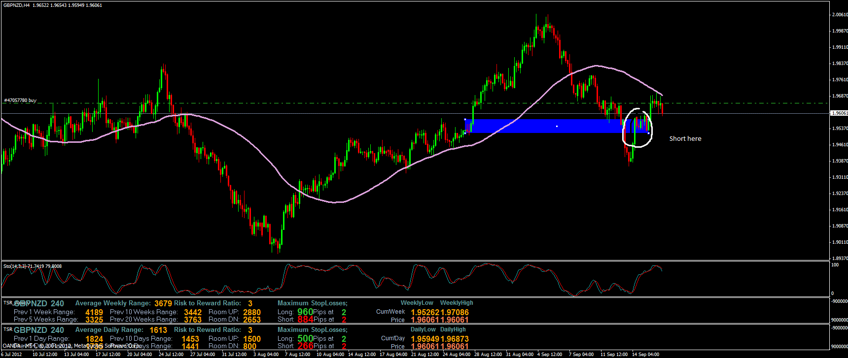
Task: Click the 2.00610 price scale label
Action: pos(840,15)
